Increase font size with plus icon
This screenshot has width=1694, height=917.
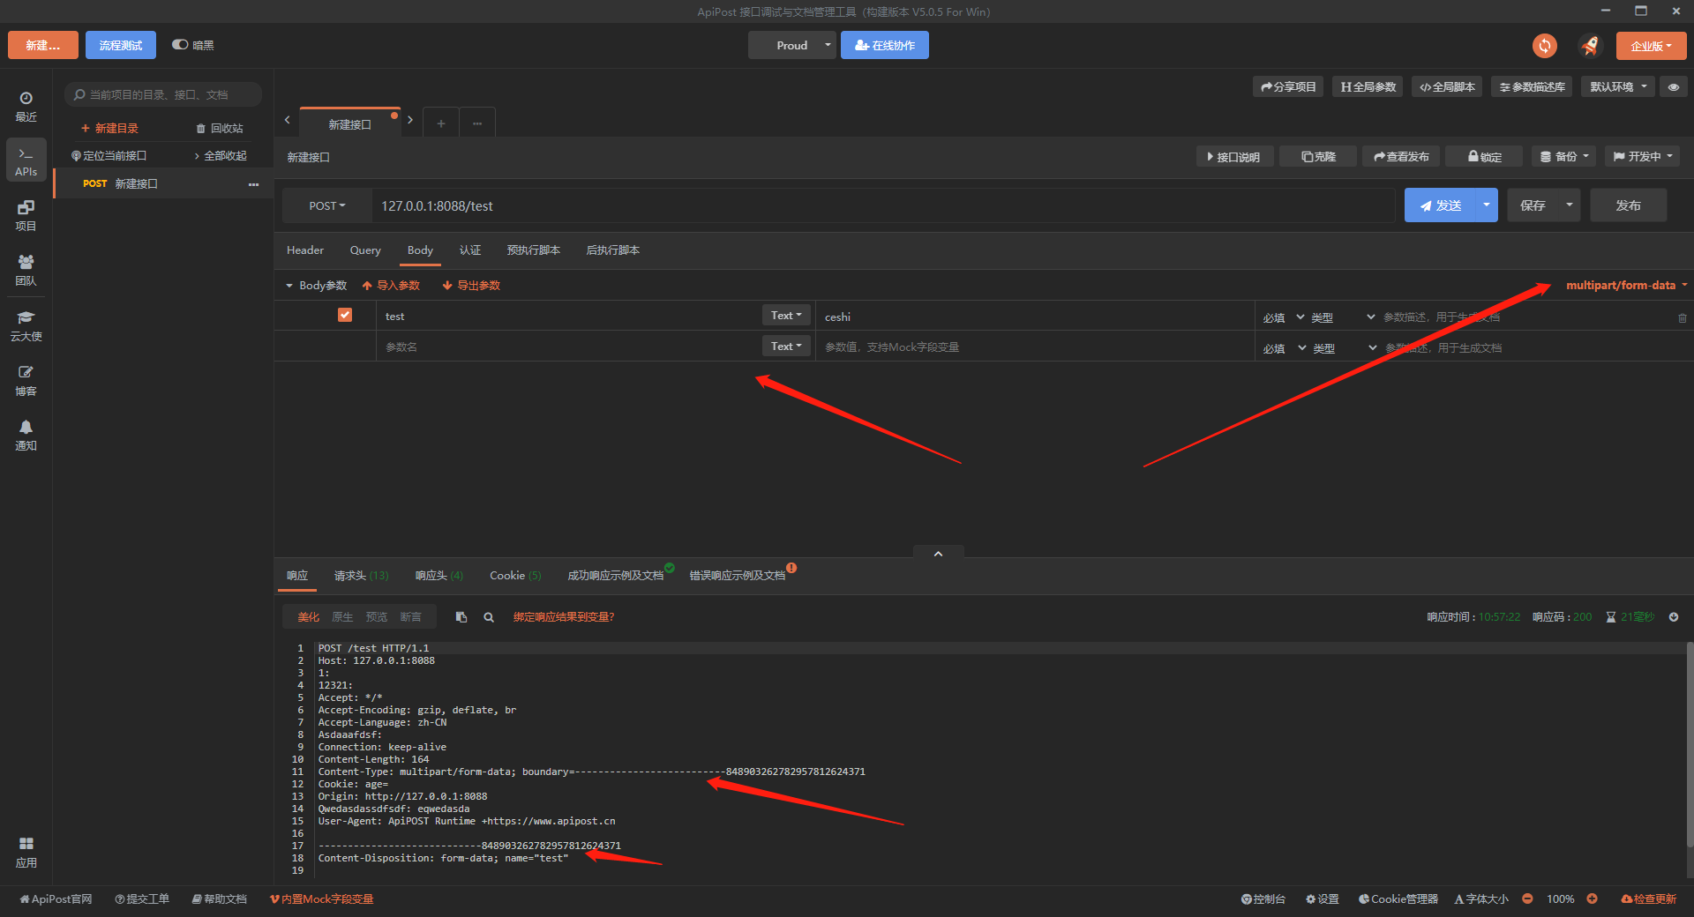pyautogui.click(x=1593, y=898)
